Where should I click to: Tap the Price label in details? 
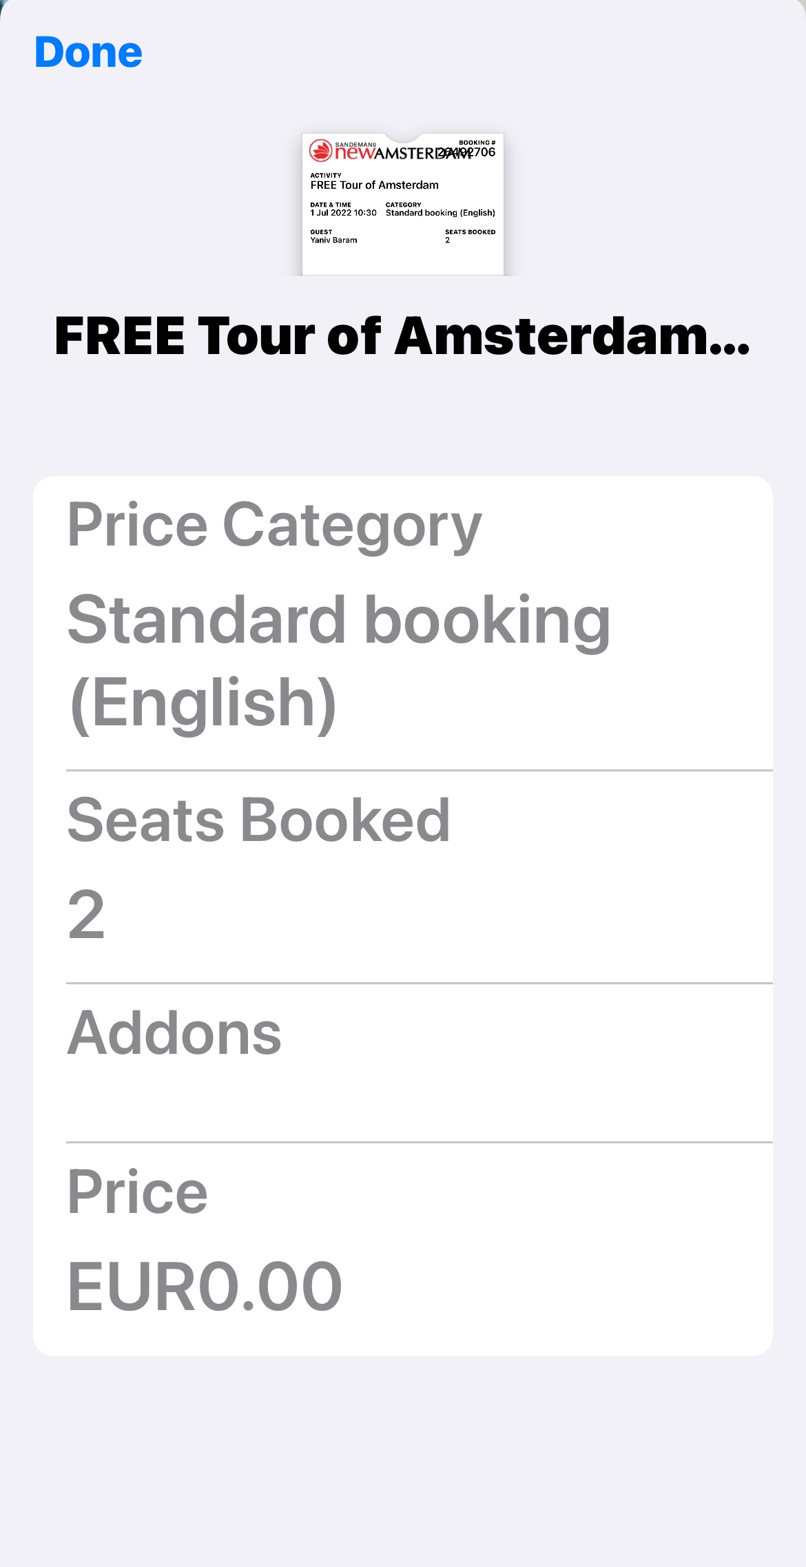point(137,1192)
